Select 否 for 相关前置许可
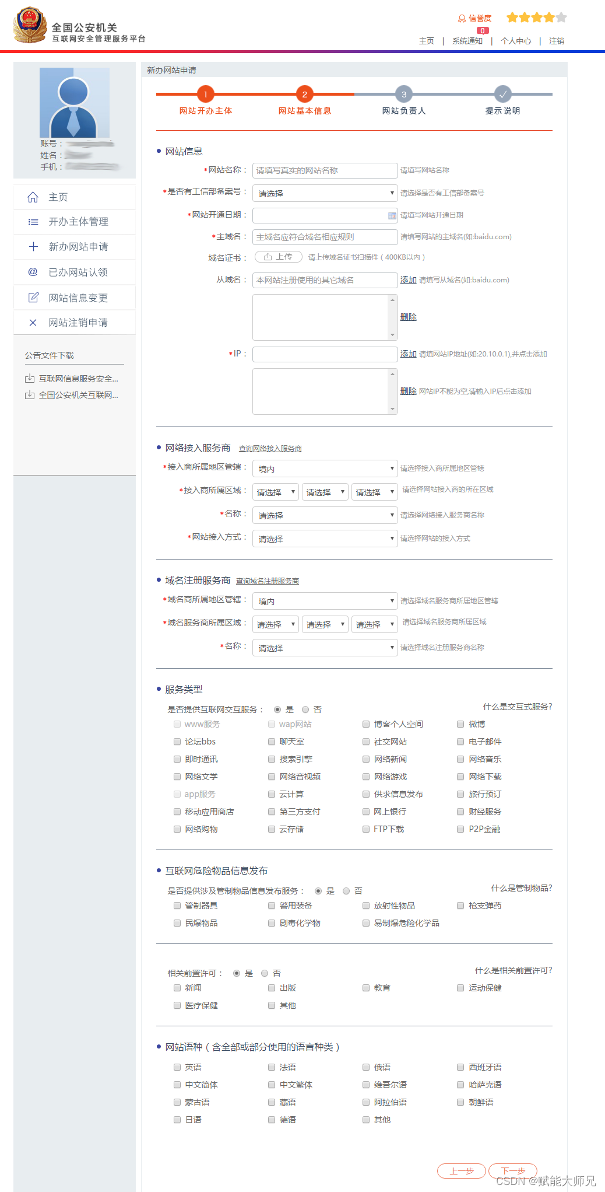The image size is (605, 1192). tap(265, 974)
